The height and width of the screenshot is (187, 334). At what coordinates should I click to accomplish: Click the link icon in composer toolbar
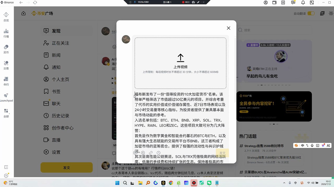[151, 153]
